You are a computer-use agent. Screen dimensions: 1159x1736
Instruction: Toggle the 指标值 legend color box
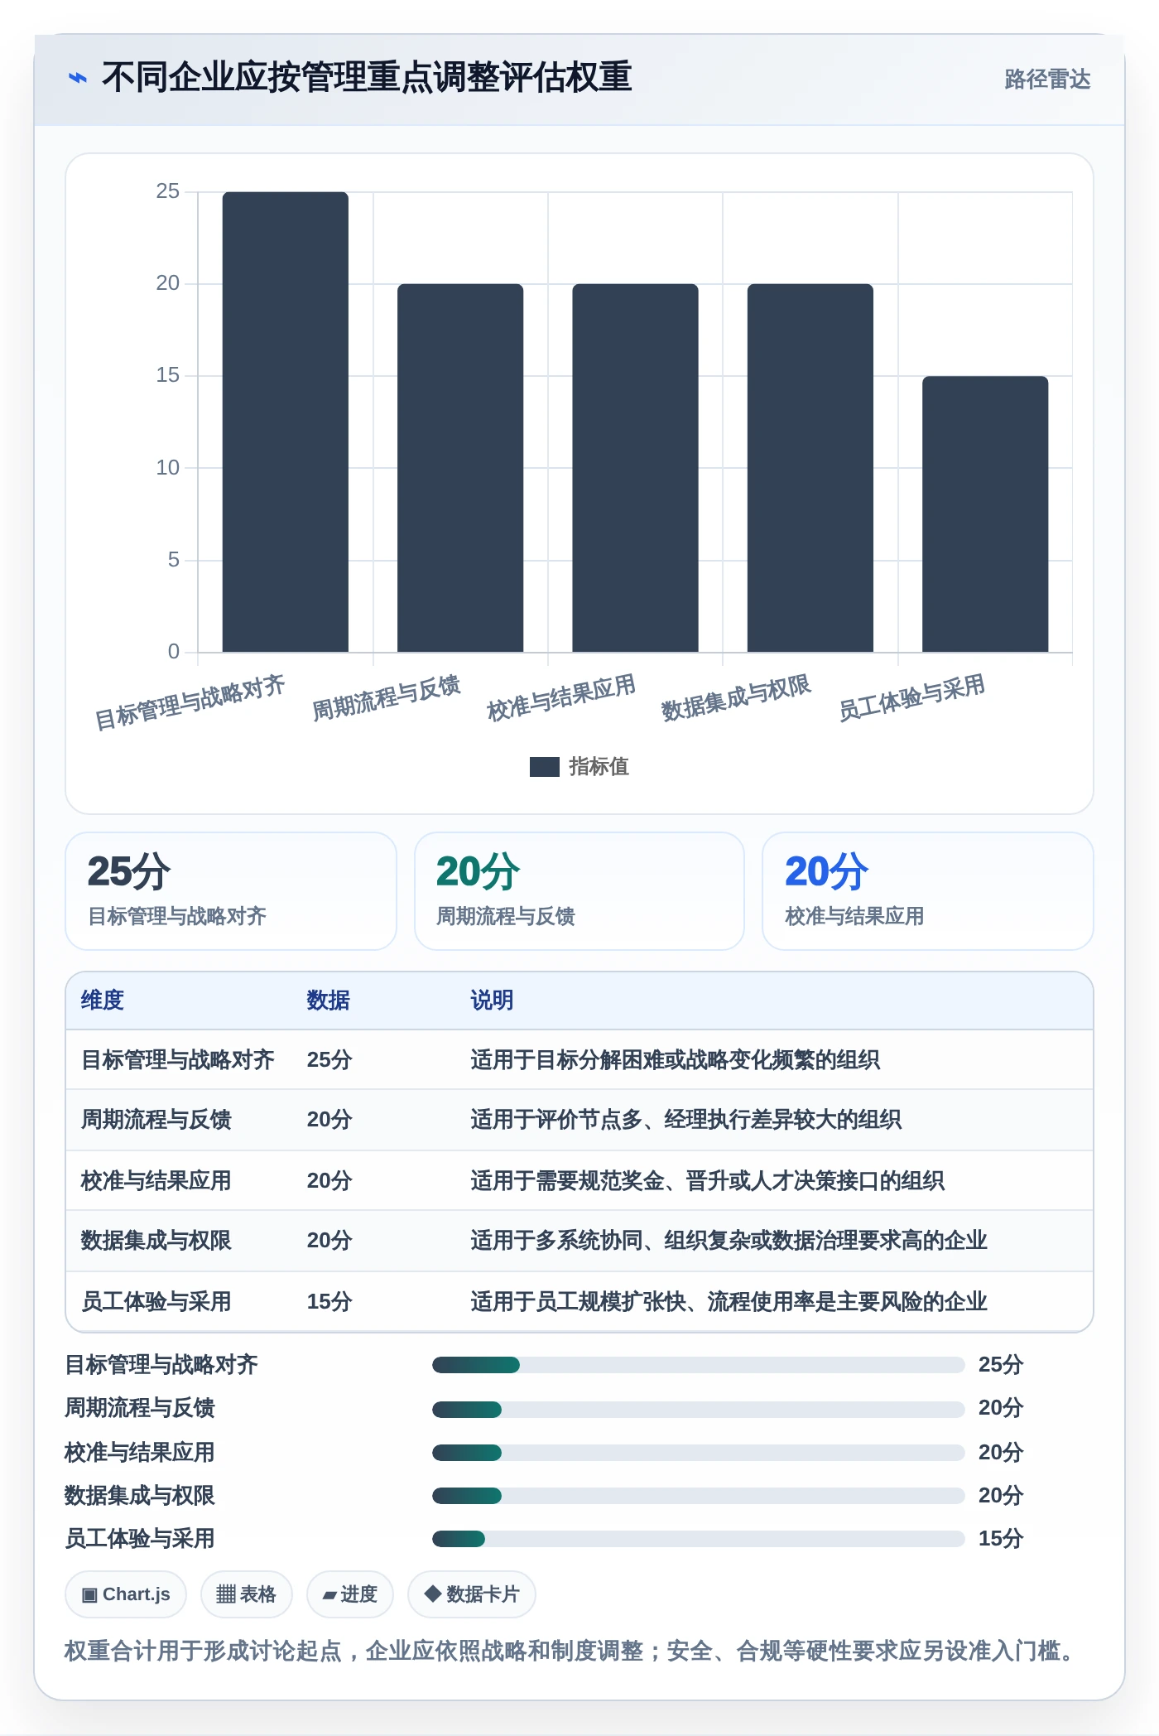click(544, 767)
